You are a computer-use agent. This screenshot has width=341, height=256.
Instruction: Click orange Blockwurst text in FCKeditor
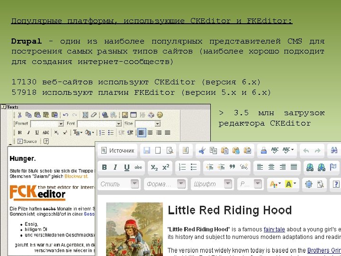(76, 176)
